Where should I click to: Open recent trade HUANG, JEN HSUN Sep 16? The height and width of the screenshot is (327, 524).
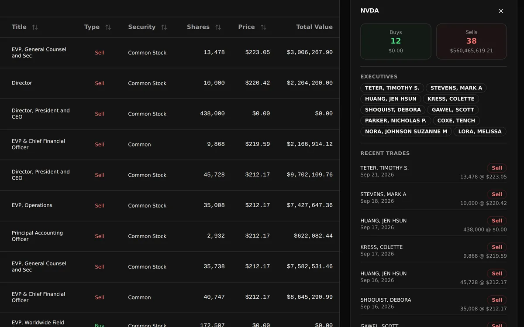pos(434,277)
